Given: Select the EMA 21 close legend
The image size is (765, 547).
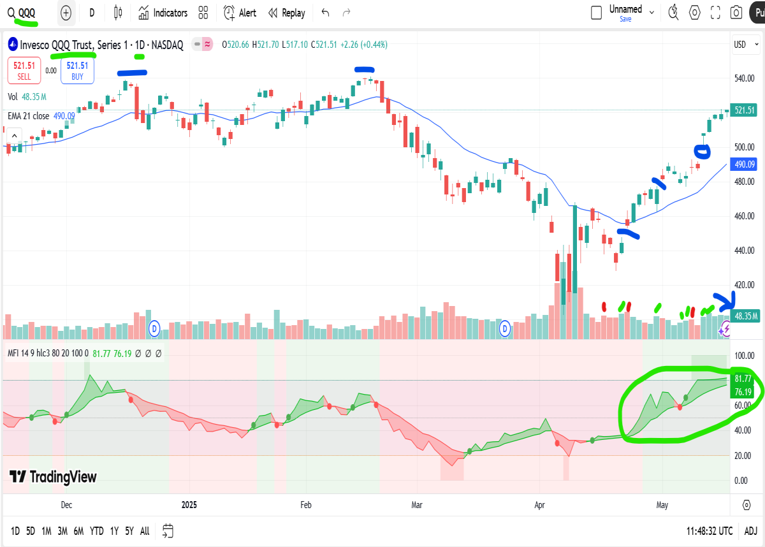Looking at the screenshot, I should [41, 116].
